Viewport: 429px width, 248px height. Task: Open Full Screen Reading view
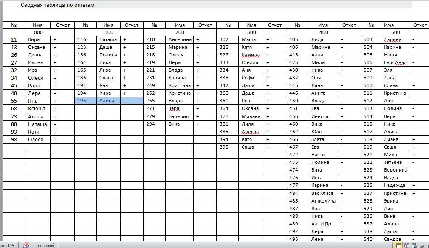coord(406,245)
